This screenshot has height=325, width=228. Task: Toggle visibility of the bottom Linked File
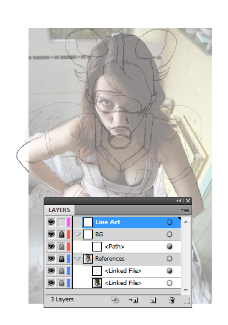(x=52, y=283)
